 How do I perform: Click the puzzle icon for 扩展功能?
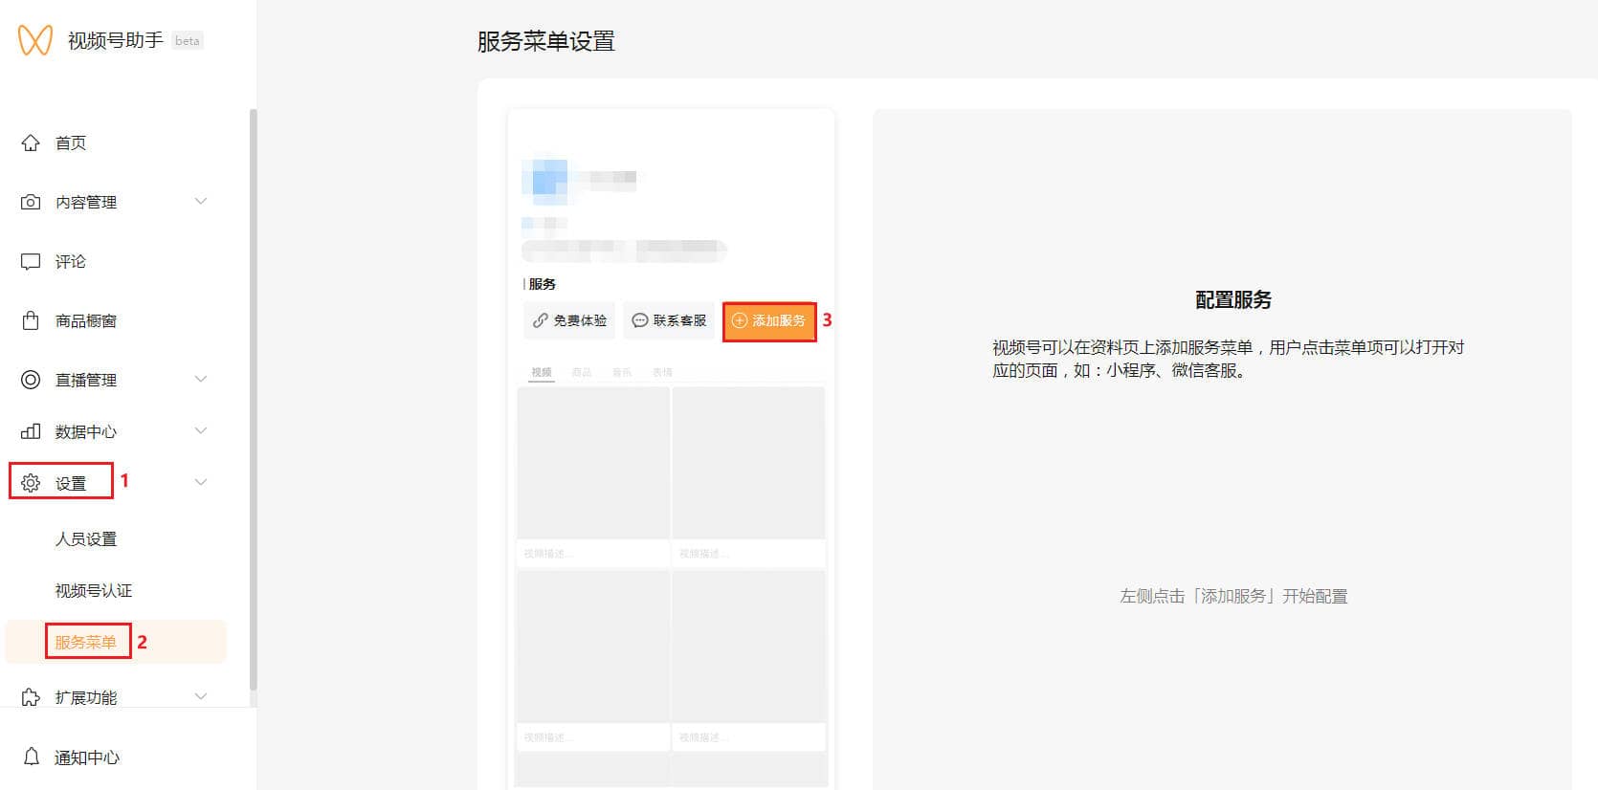coord(31,696)
